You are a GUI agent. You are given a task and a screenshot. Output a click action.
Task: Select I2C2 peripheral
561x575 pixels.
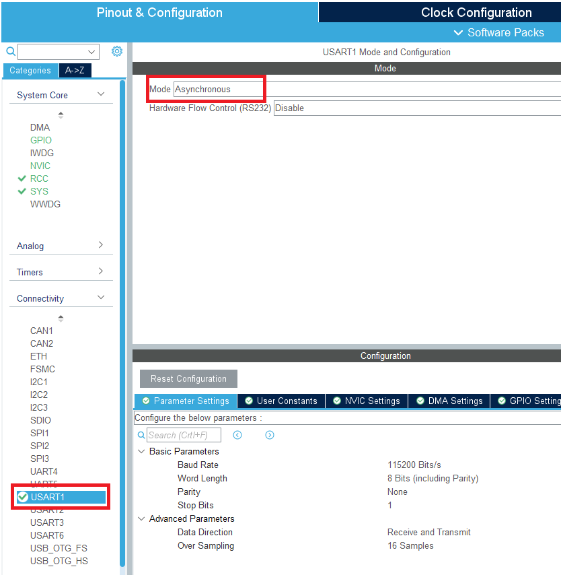coord(39,395)
